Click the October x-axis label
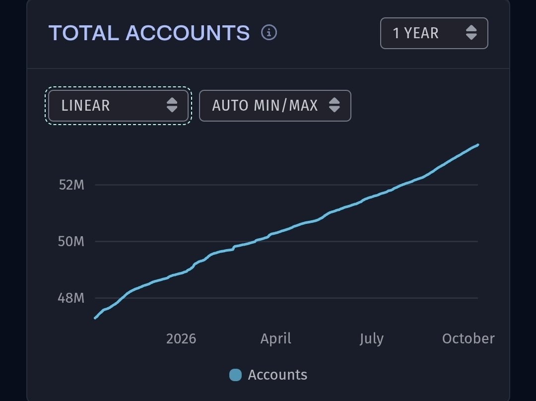The height and width of the screenshot is (401, 536). [469, 339]
